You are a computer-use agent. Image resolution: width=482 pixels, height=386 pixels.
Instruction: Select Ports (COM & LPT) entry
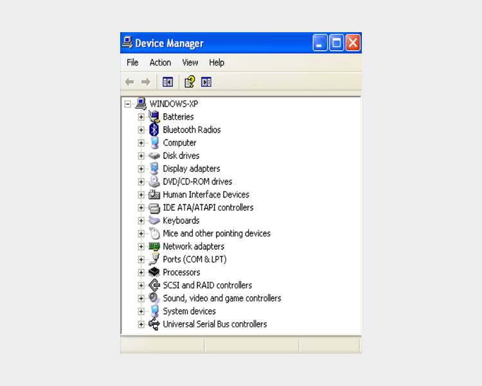click(194, 259)
